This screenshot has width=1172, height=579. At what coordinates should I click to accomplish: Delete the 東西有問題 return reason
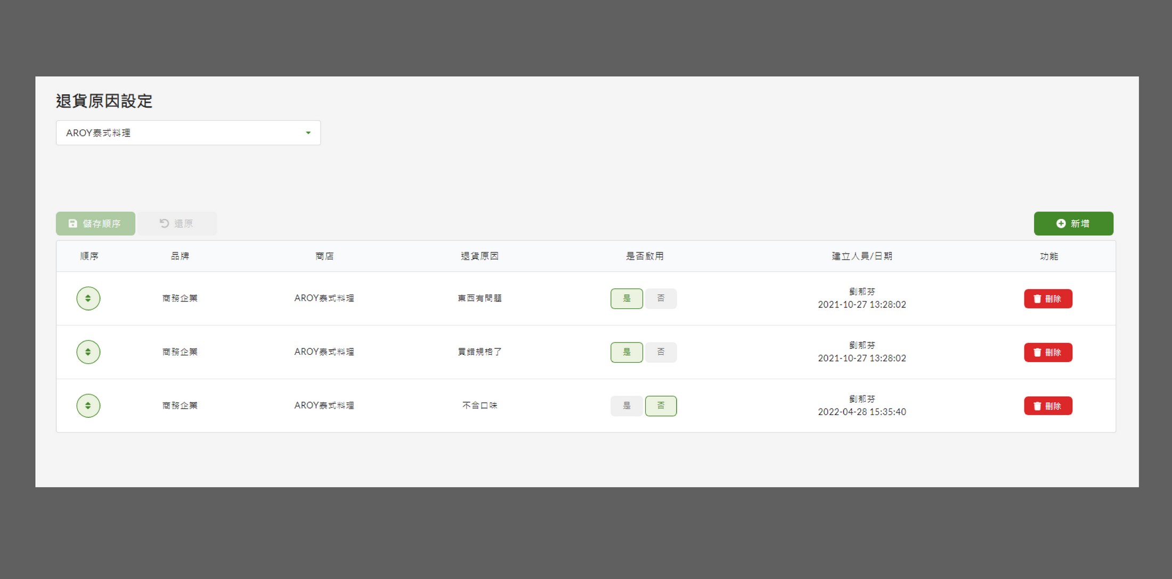1047,299
